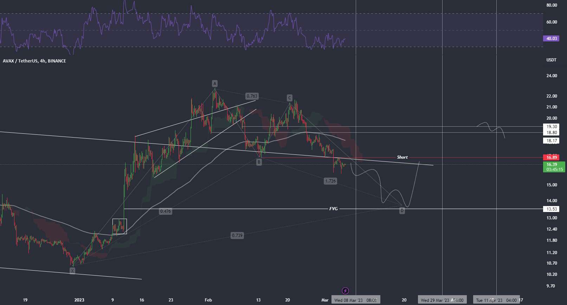The image size is (567, 305).
Task: Click the 16.89 red price label
Action: 551,157
